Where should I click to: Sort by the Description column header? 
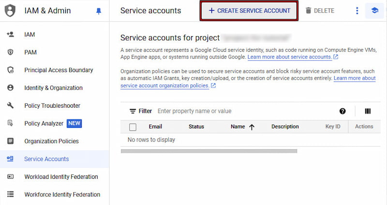click(285, 126)
